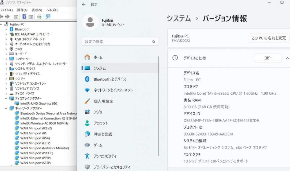Select the Bluetooth icon in device tree
290x171 pixels.
[x=12, y=29]
